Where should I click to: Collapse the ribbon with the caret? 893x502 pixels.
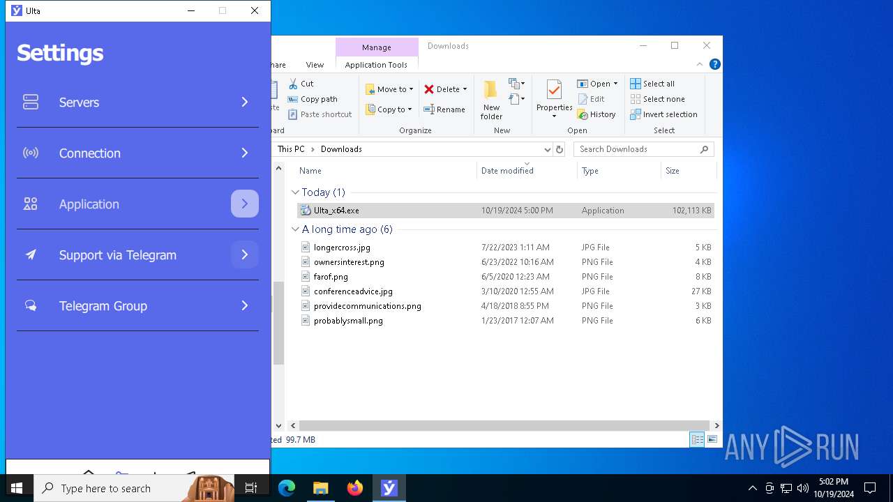[x=700, y=64]
